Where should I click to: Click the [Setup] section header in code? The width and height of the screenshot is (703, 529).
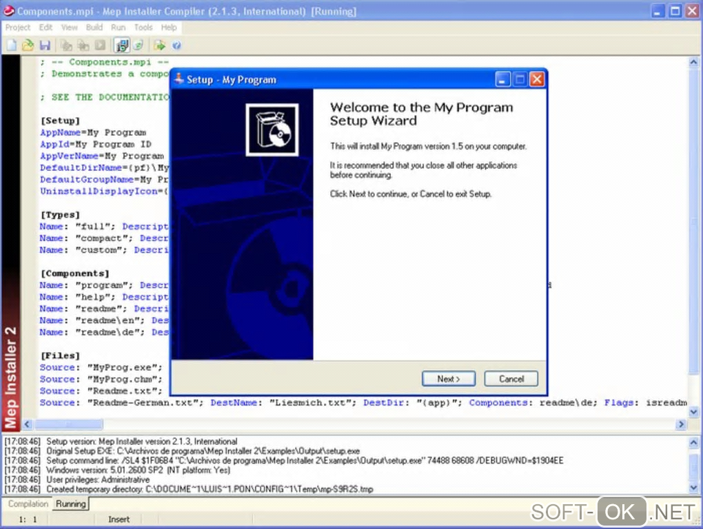(x=60, y=121)
